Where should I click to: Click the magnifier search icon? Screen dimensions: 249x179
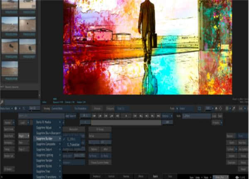click(2, 102)
